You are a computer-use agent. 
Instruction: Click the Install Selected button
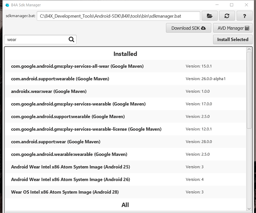point(233,39)
